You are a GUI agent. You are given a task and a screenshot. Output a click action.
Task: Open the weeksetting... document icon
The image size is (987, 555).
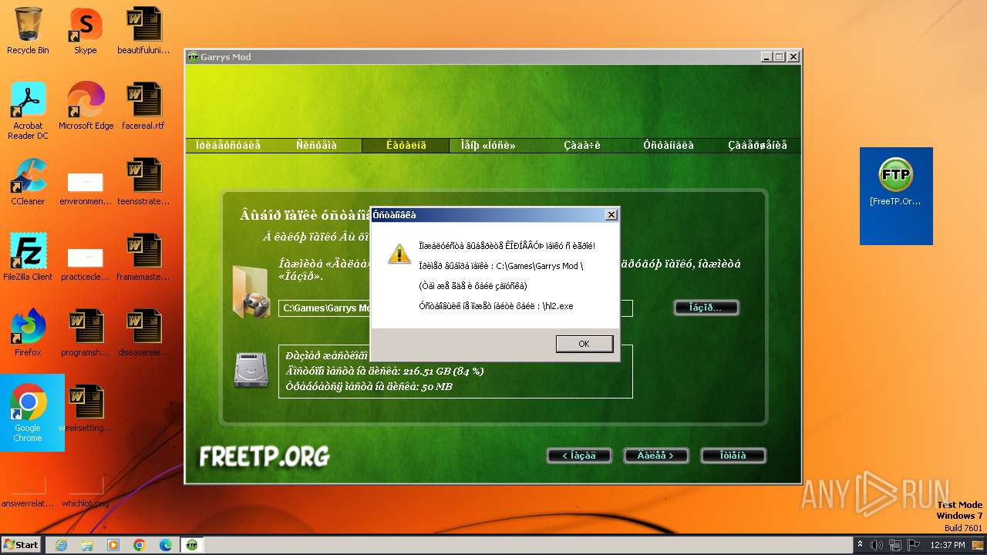(86, 409)
